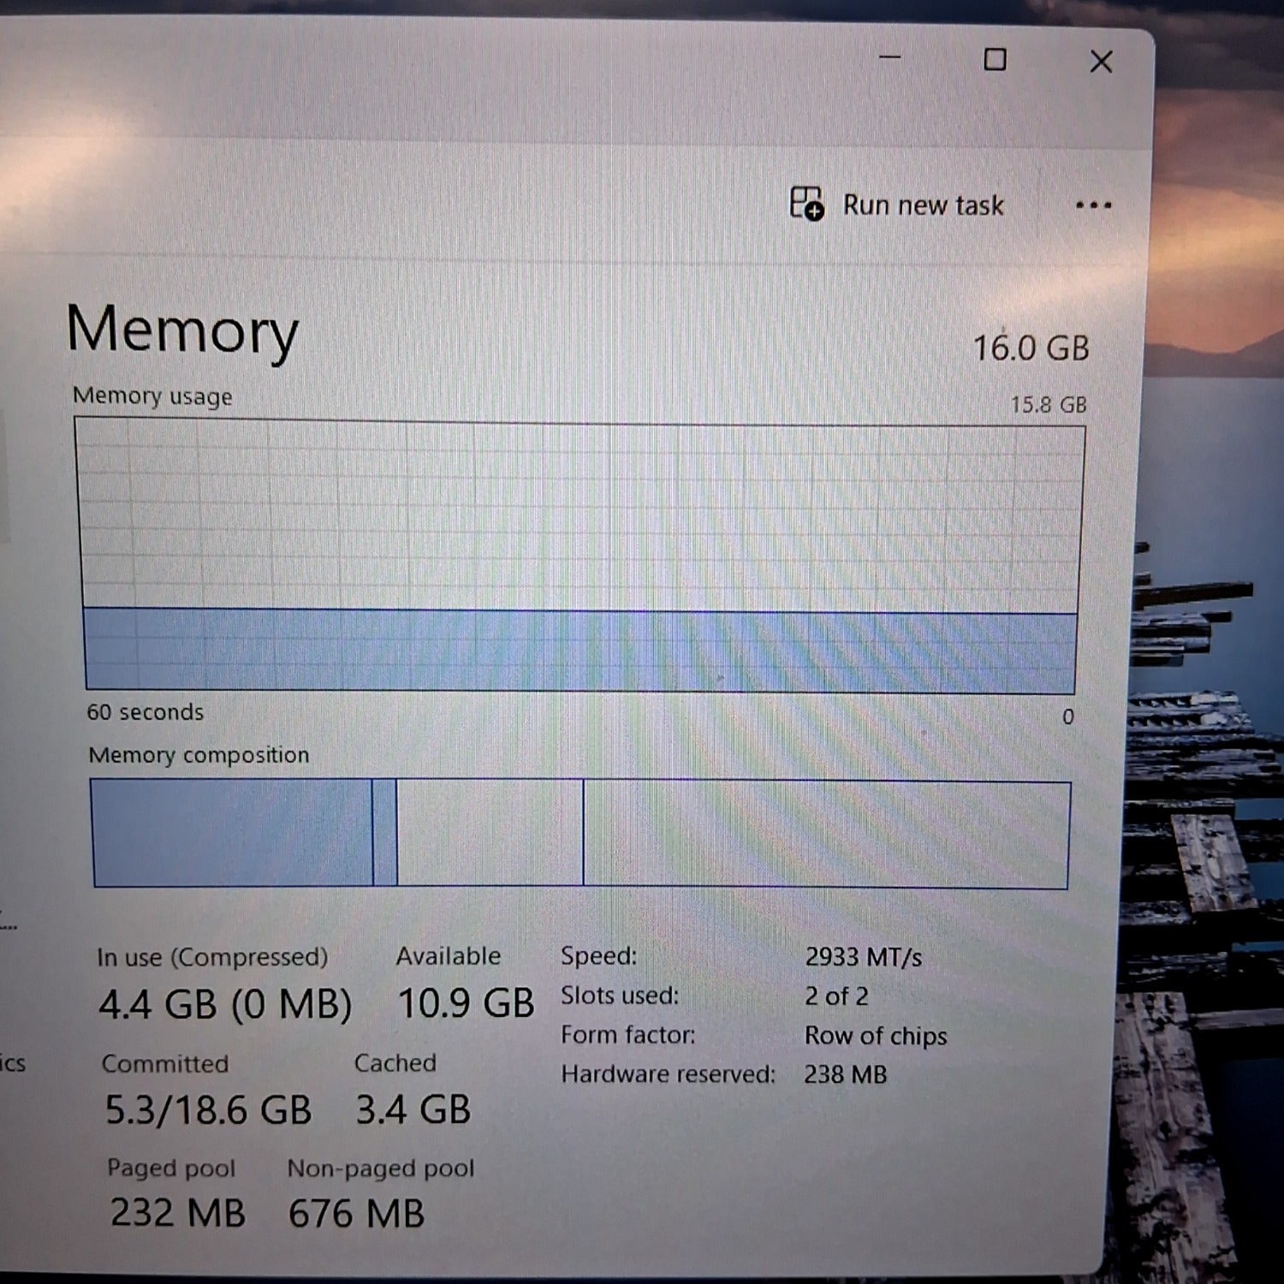Click the Standby segment of the composition bar
The height and width of the screenshot is (1284, 1284).
[488, 832]
